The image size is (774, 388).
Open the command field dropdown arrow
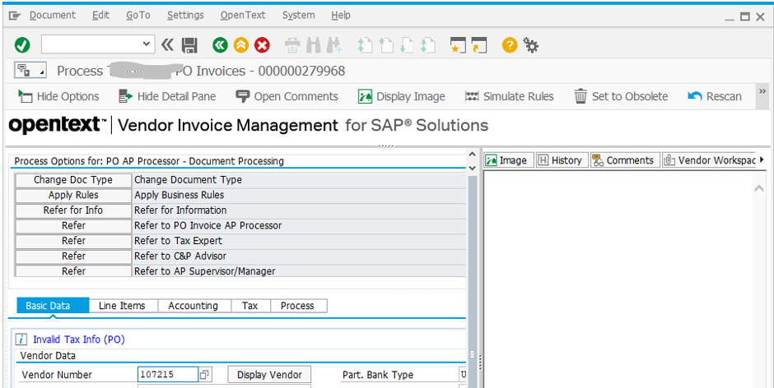(147, 44)
